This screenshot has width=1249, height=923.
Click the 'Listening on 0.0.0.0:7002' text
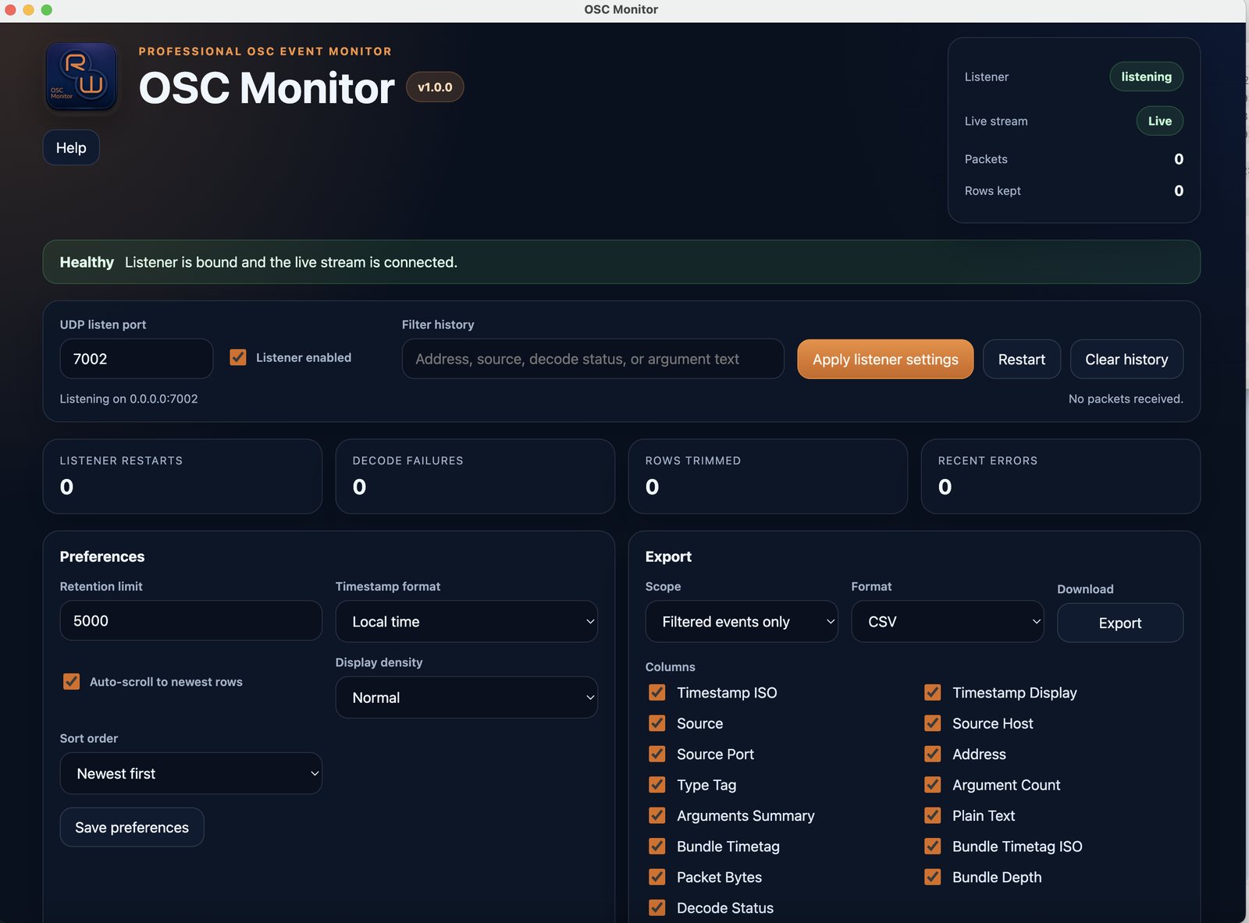coord(129,399)
